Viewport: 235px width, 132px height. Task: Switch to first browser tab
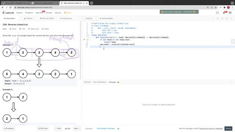pos(15,3)
